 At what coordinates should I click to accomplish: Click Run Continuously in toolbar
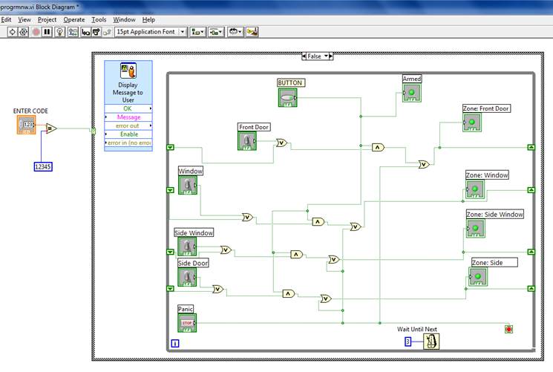[x=24, y=32]
